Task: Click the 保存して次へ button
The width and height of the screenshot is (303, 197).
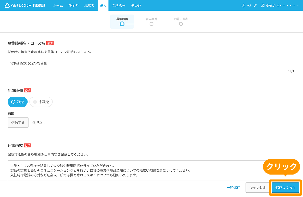Action: coord(285,188)
